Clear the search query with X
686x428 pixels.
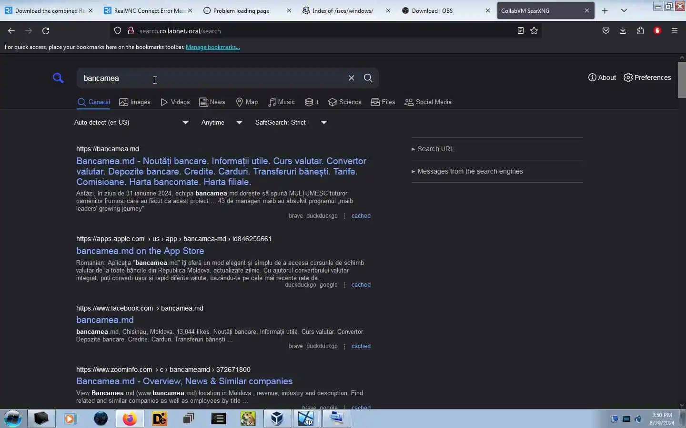(351, 78)
